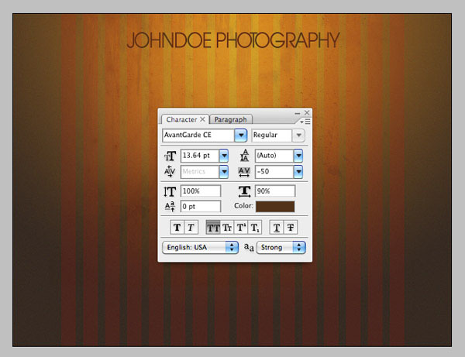
Task: Click the 13.64 pt font size field
Action: click(x=200, y=156)
